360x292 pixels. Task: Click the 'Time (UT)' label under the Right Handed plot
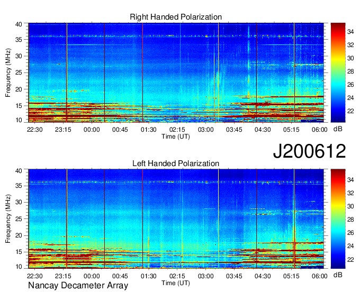tap(176, 136)
